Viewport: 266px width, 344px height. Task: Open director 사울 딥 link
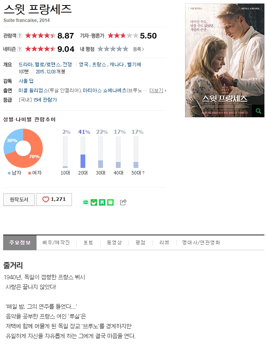click(x=26, y=81)
